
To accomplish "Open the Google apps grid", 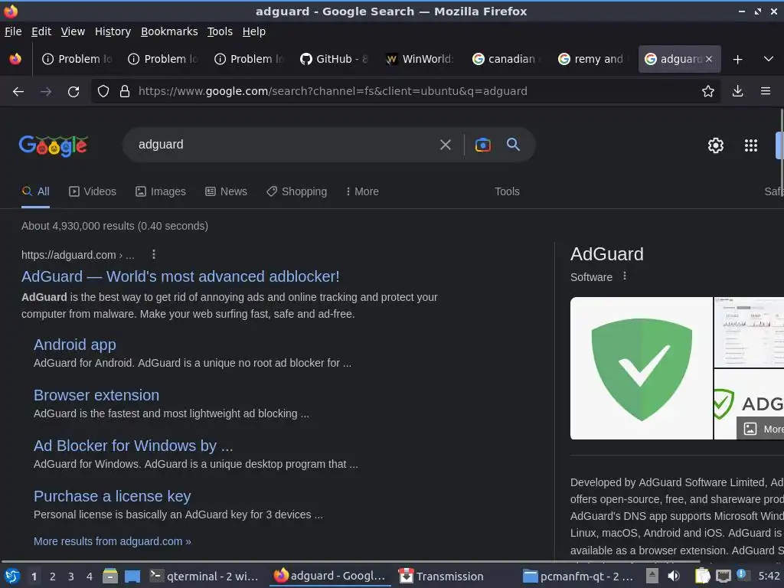I will (751, 145).
